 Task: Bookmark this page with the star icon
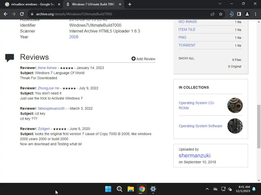(221, 14)
